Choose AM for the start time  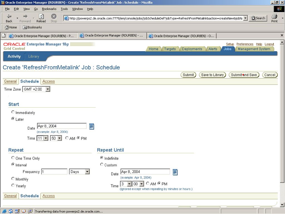tap(67, 138)
